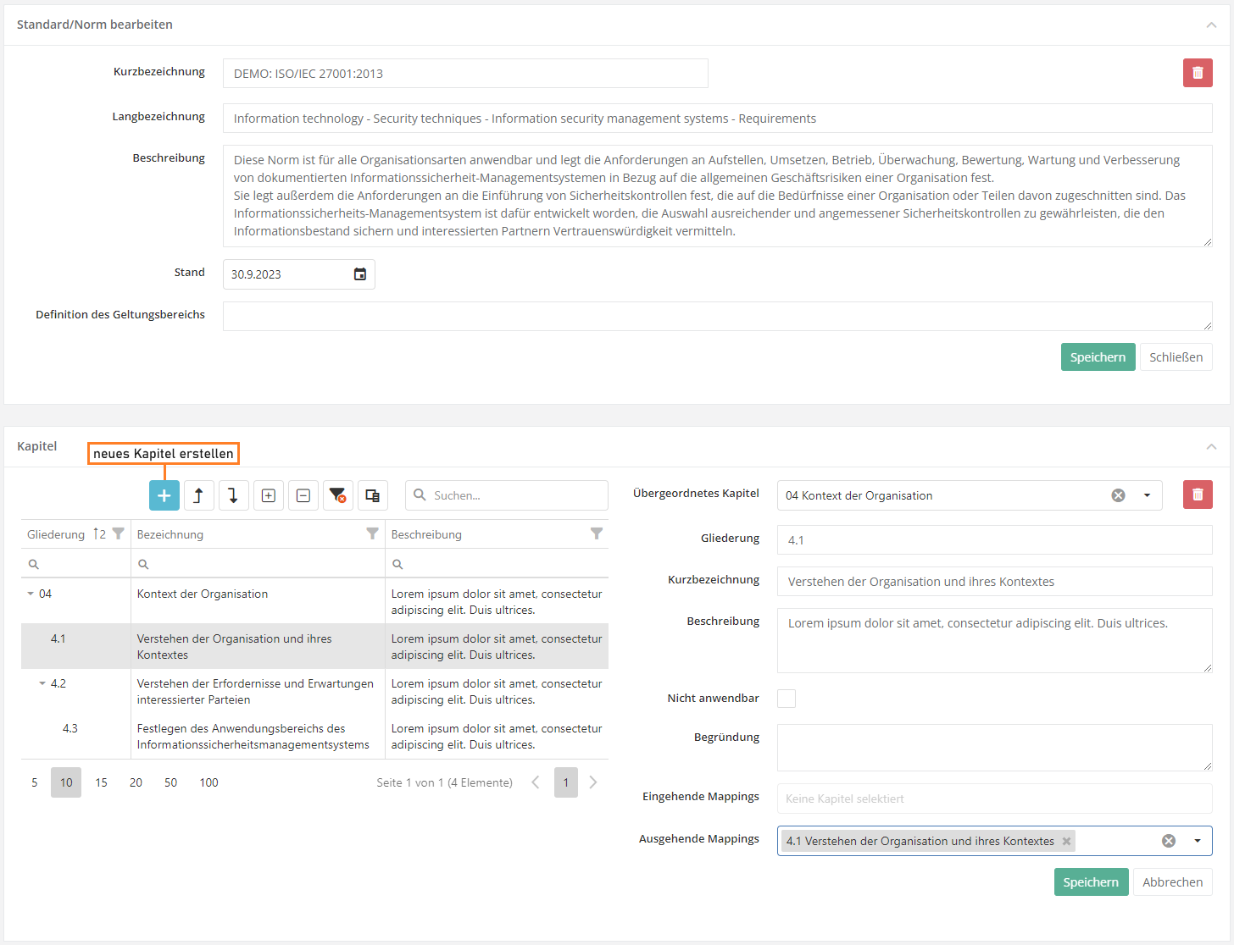Set page size to 20 rows
This screenshot has height=945, width=1234.
coord(136,782)
